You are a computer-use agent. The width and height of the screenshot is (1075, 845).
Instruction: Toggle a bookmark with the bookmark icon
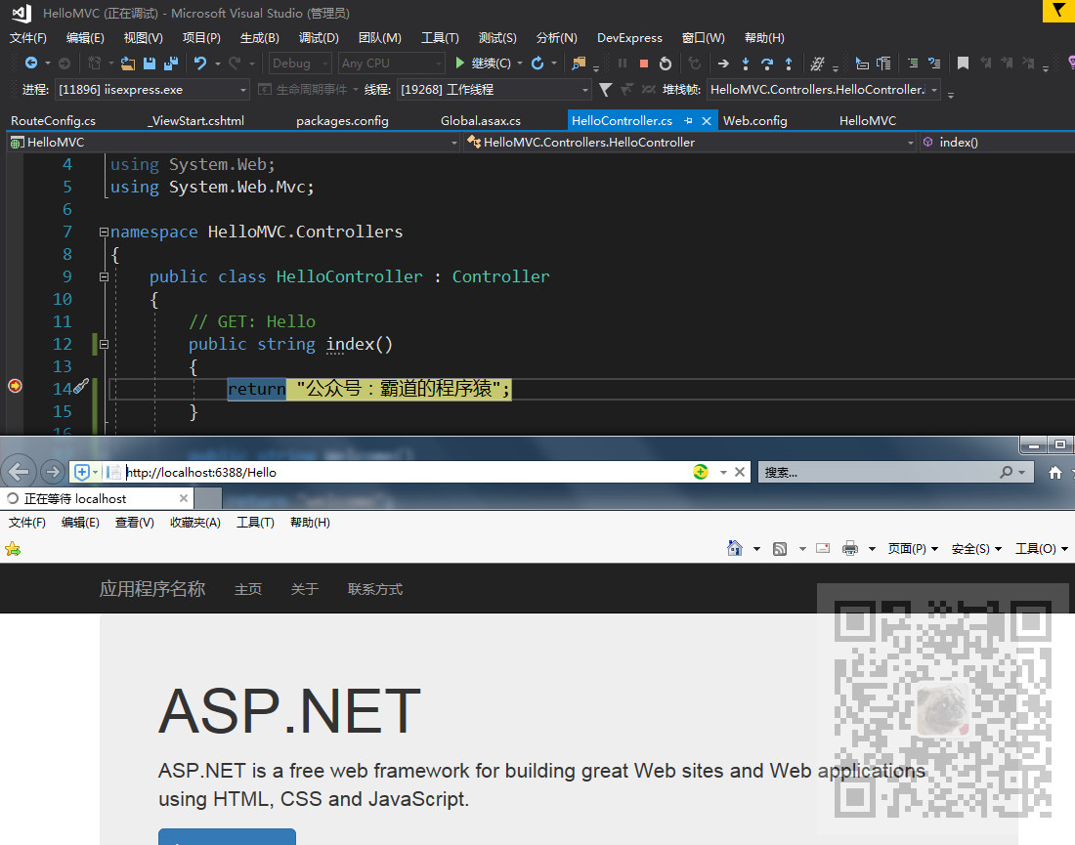coord(964,63)
